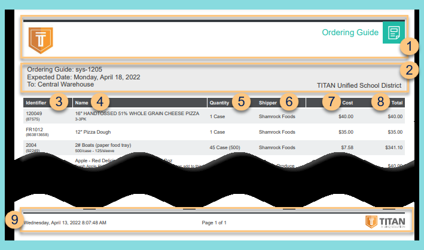Click Shamrock Foods in Pizza Dough row

pos(277,132)
